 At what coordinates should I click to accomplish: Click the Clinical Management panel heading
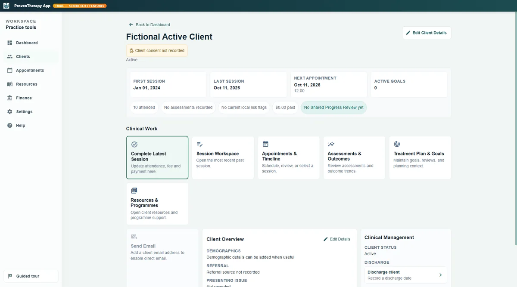pos(389,238)
